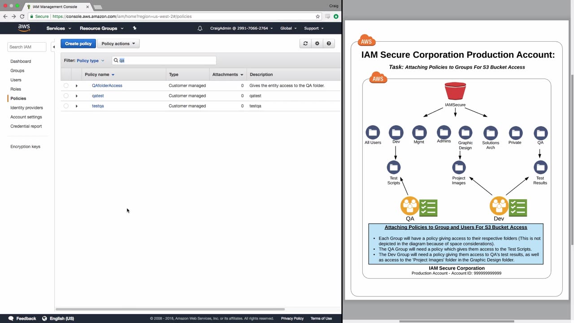This screenshot has width=574, height=323.
Task: Open the testqa policy link
Action: point(98,106)
